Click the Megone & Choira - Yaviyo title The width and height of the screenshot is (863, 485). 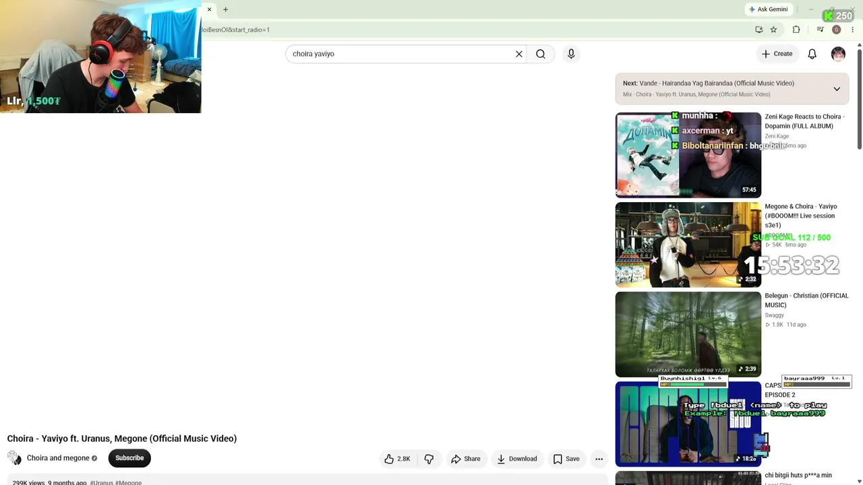tap(801, 216)
